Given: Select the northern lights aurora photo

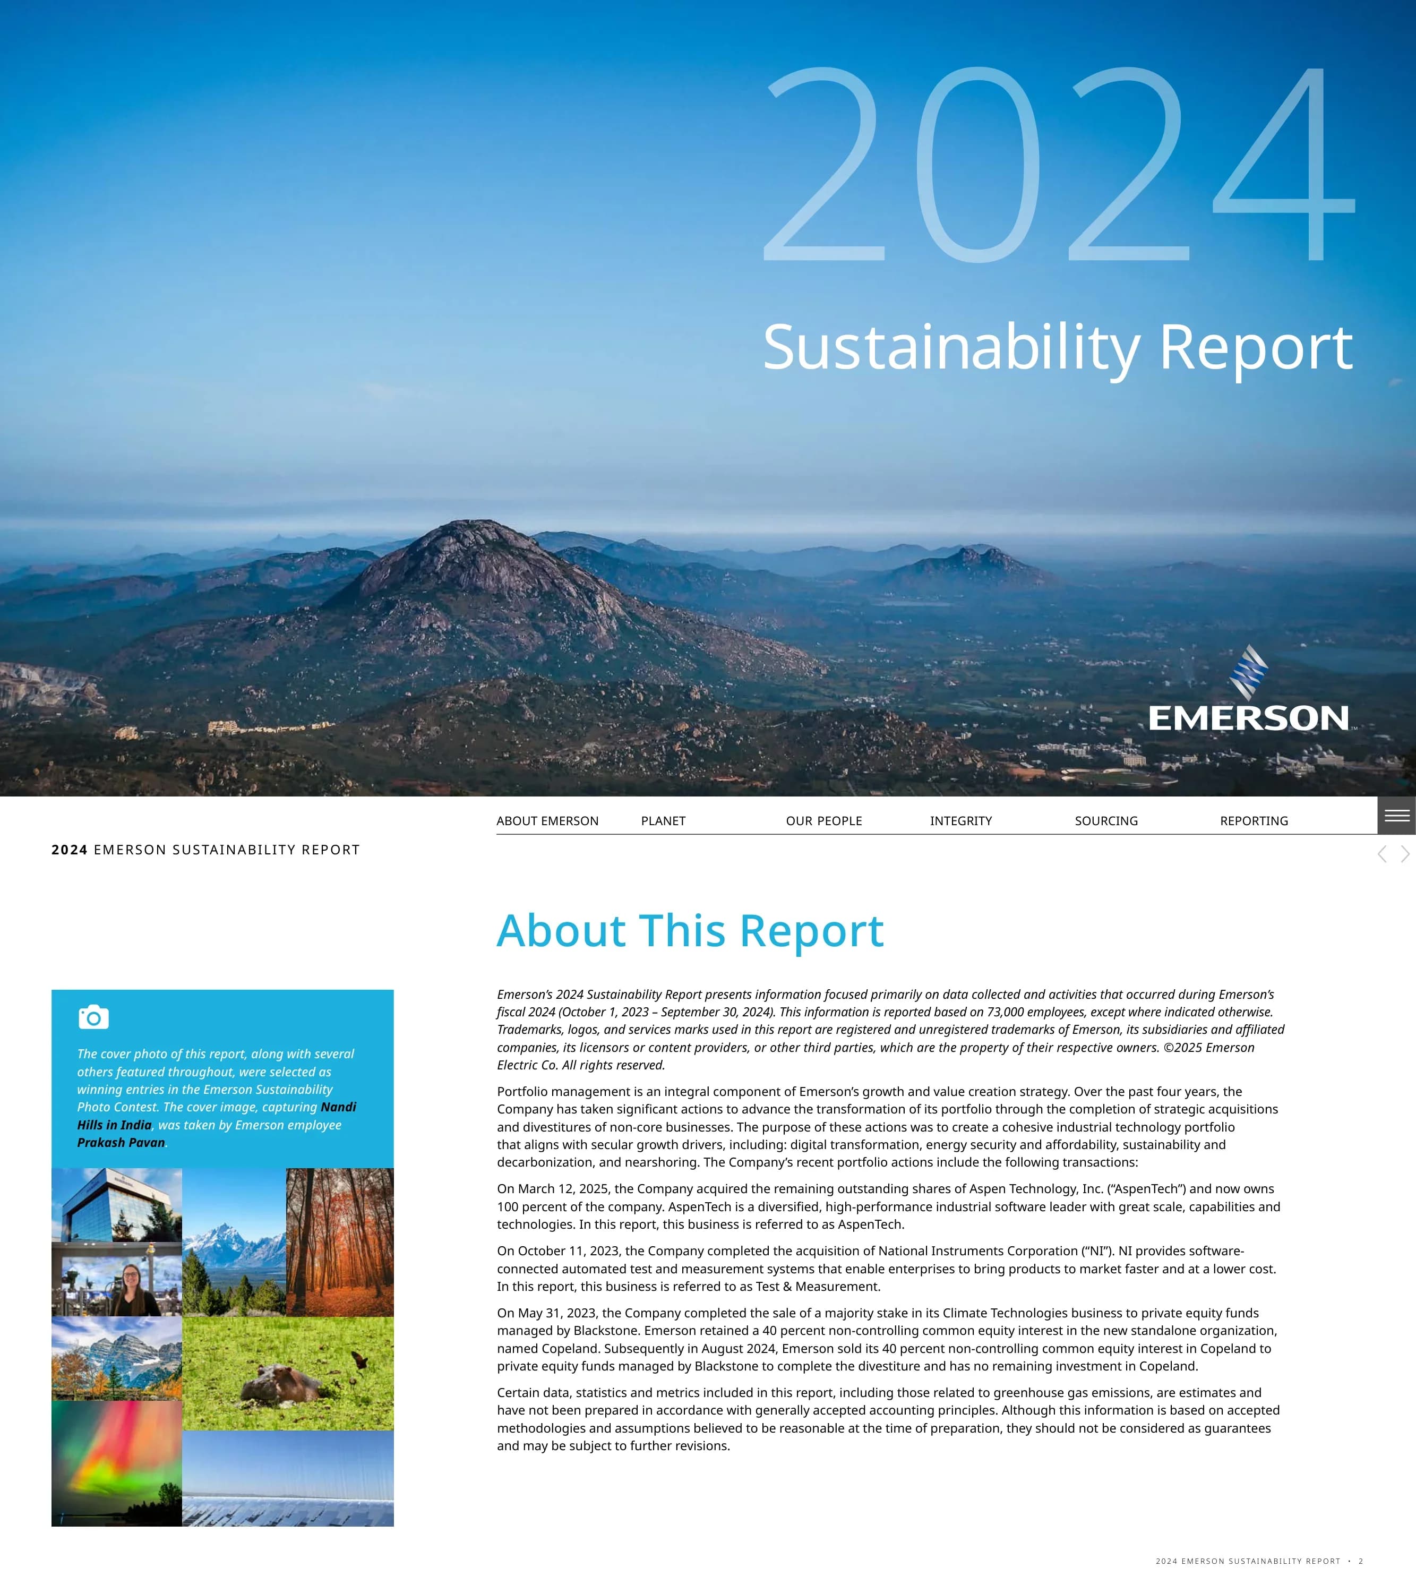Looking at the screenshot, I should coord(117,1463).
